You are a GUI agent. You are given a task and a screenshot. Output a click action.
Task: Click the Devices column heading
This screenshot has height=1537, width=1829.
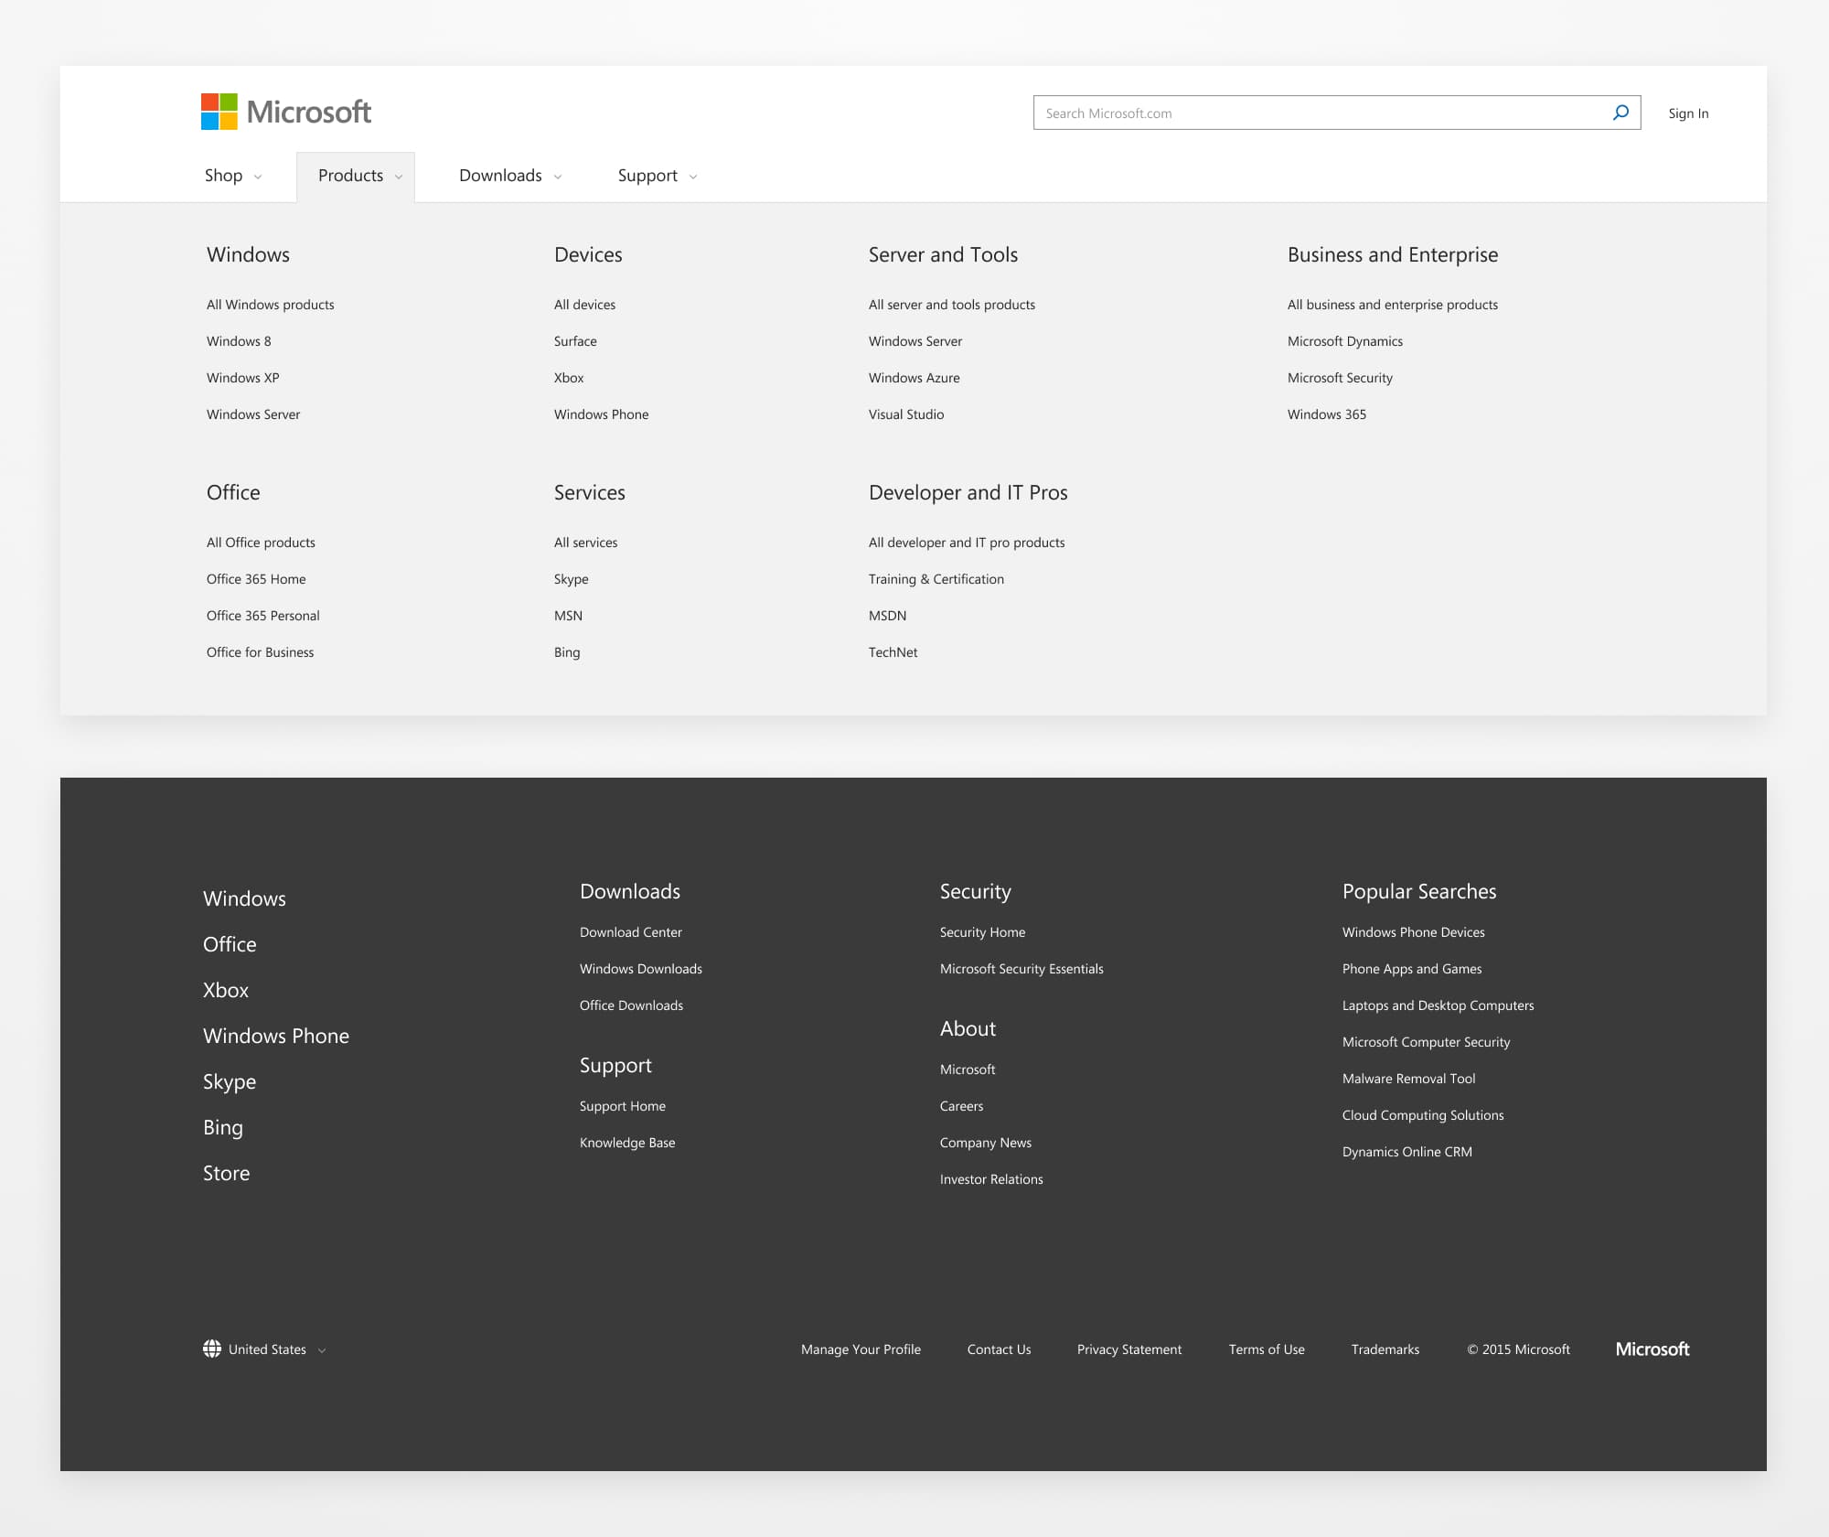(x=588, y=254)
